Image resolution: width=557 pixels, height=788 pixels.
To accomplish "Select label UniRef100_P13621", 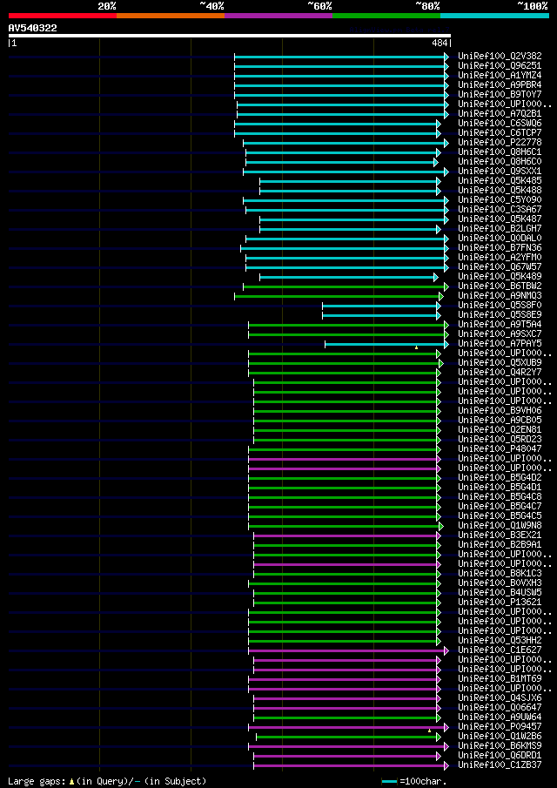I will tap(500, 602).
